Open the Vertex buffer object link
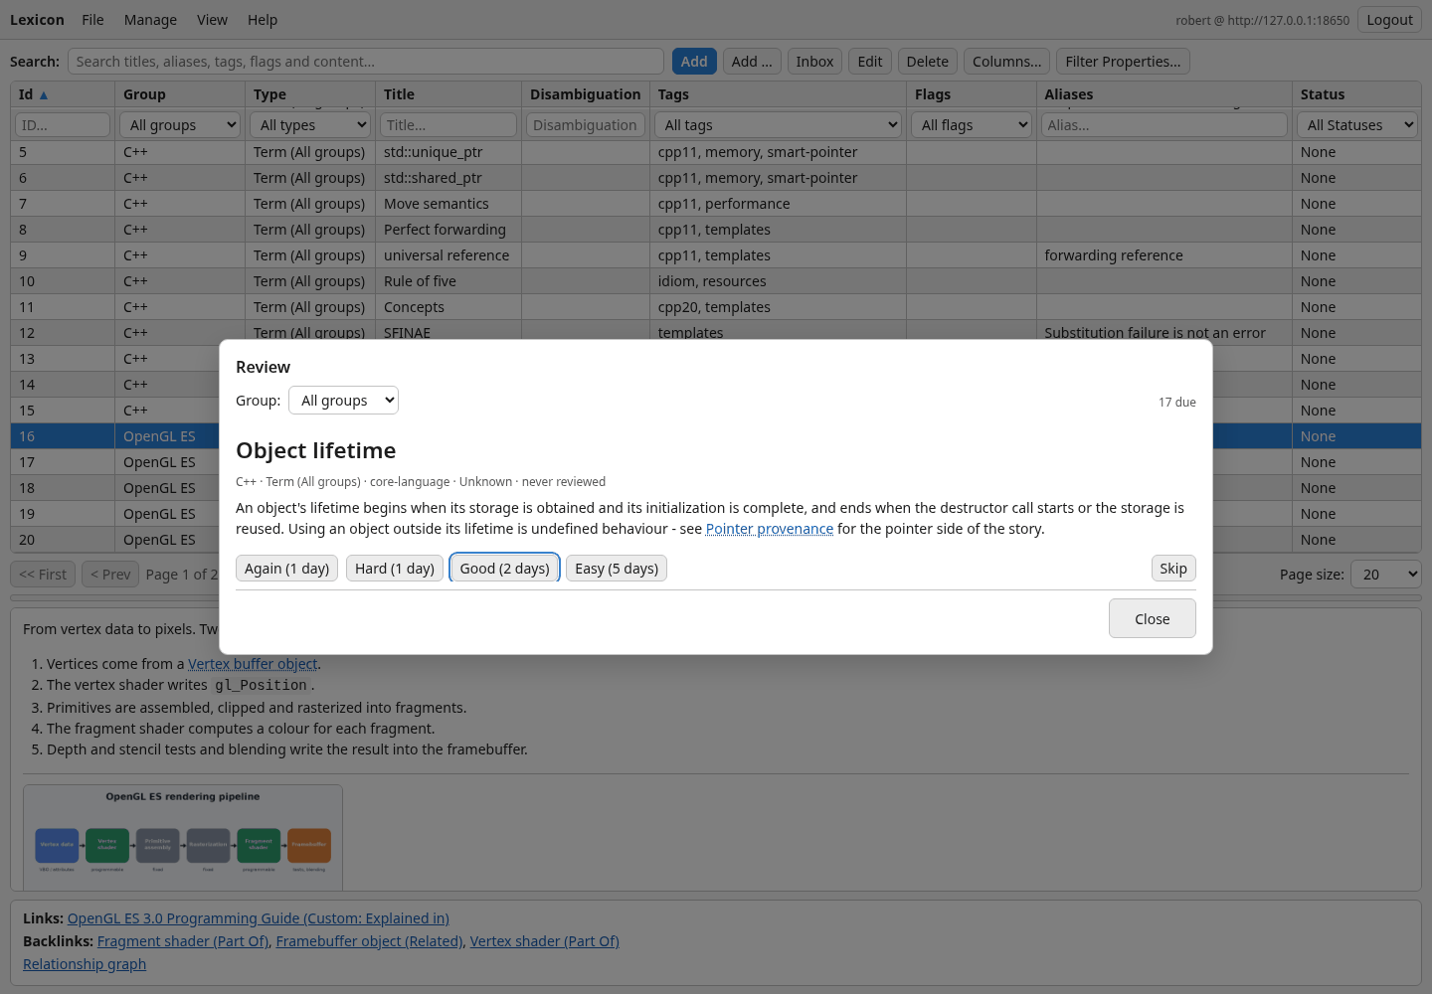 253,664
